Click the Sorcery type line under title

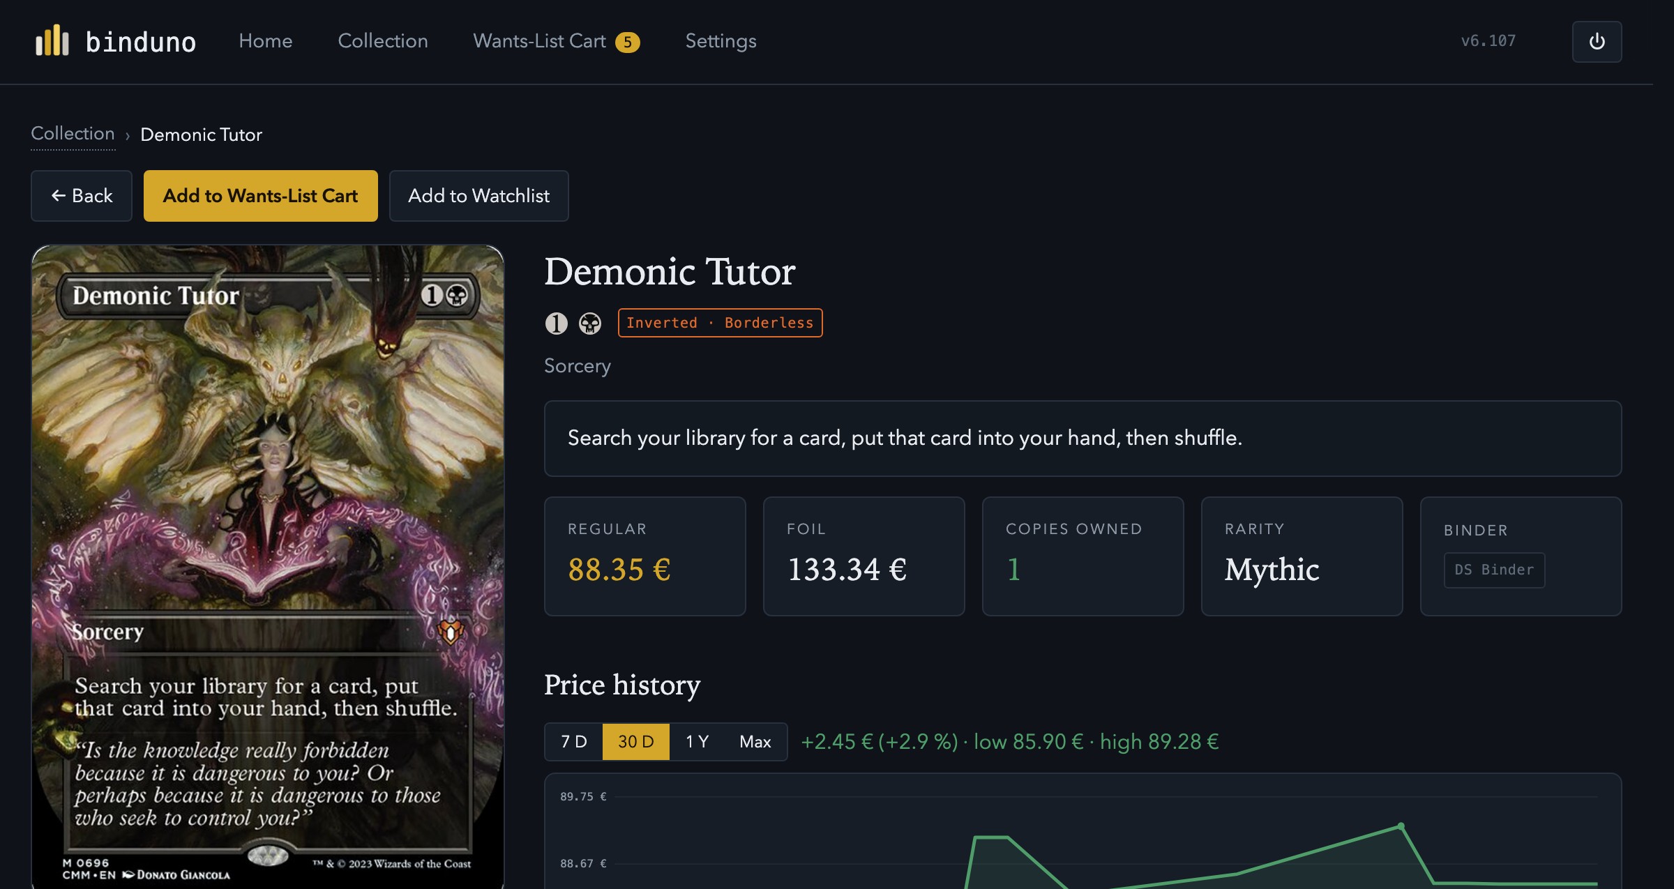click(578, 366)
